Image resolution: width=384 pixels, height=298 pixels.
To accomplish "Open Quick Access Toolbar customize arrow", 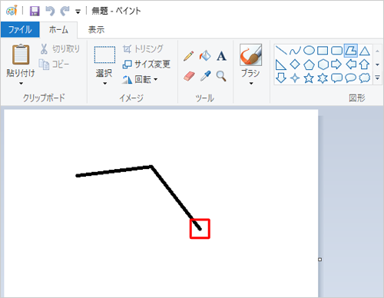I will click(x=78, y=12).
